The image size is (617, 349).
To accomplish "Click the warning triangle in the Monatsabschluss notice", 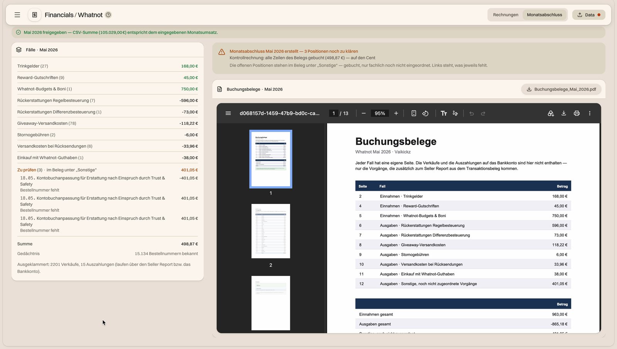I will 222,52.
